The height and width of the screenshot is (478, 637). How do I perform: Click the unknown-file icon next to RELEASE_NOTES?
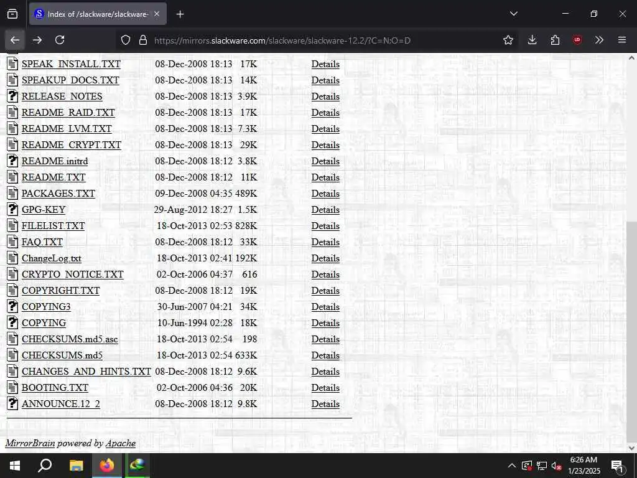[12, 96]
